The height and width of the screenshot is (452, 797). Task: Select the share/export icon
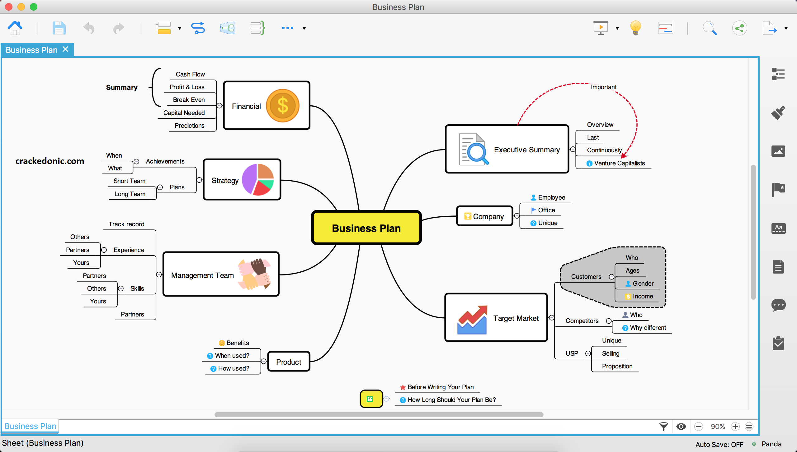coord(739,27)
